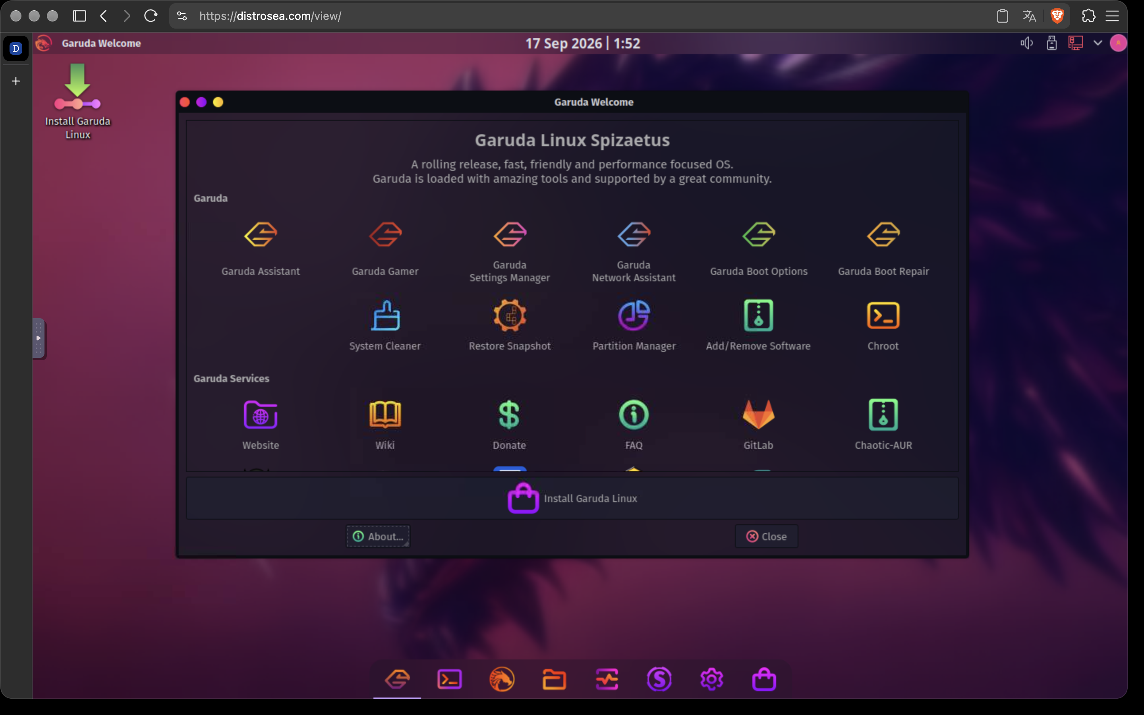The image size is (1144, 715).
Task: Click the Garuda logo application launcher
Action: pyautogui.click(x=43, y=43)
